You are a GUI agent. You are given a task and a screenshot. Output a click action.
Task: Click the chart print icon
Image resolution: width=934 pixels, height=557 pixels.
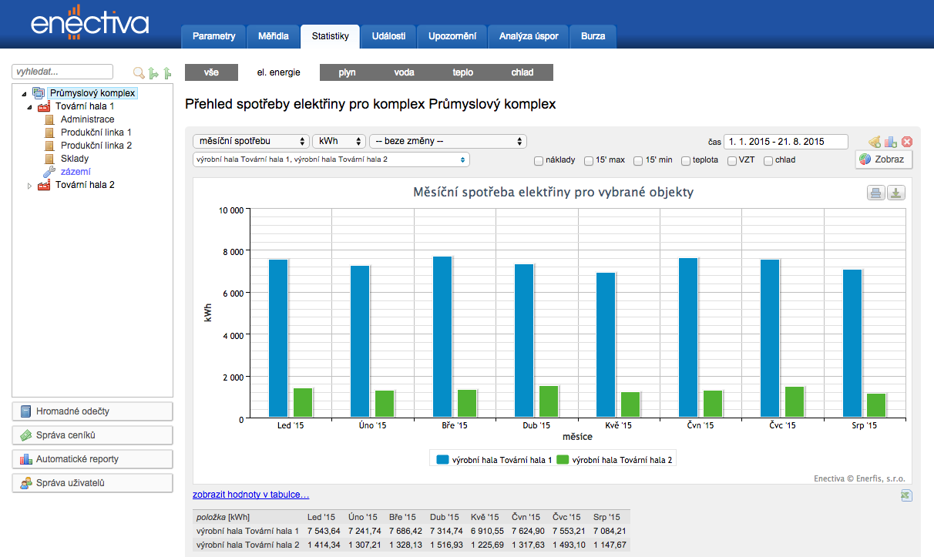(x=876, y=193)
